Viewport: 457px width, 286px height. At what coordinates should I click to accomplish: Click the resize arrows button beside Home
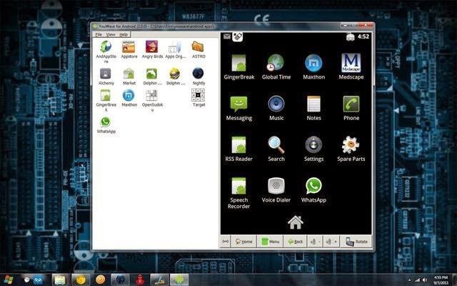pos(226,242)
